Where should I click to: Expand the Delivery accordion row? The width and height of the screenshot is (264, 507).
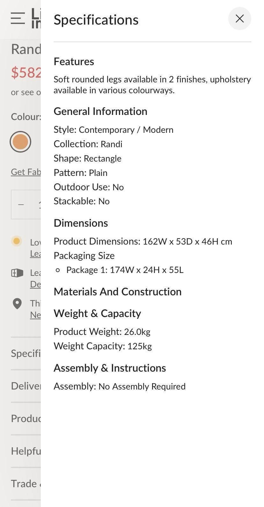[x=26, y=386]
